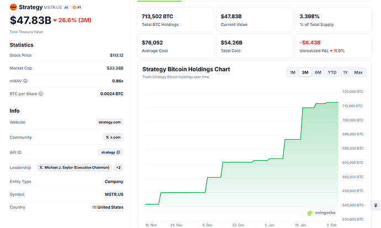Expand the +2 additional leaders
The height and width of the screenshot is (228, 381).
tap(118, 167)
